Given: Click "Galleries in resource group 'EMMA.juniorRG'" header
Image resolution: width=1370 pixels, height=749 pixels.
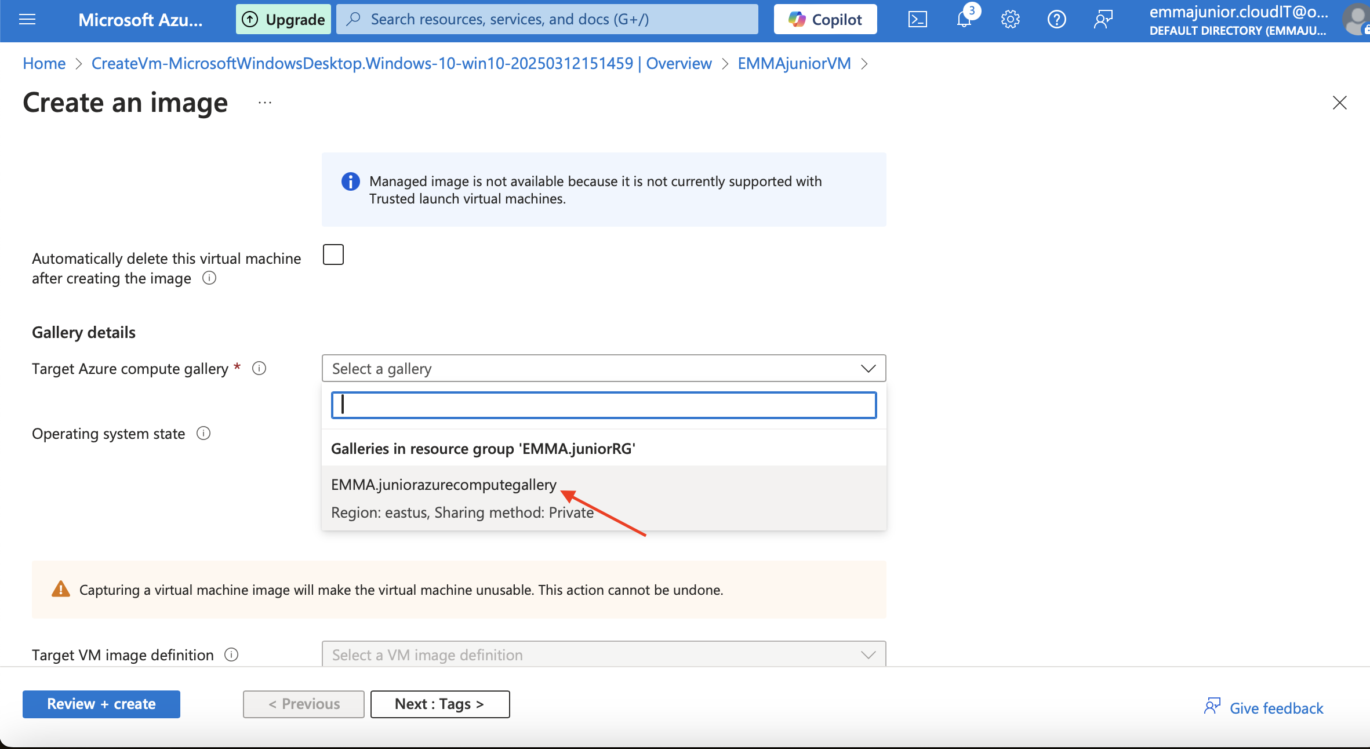Looking at the screenshot, I should pyautogui.click(x=483, y=449).
